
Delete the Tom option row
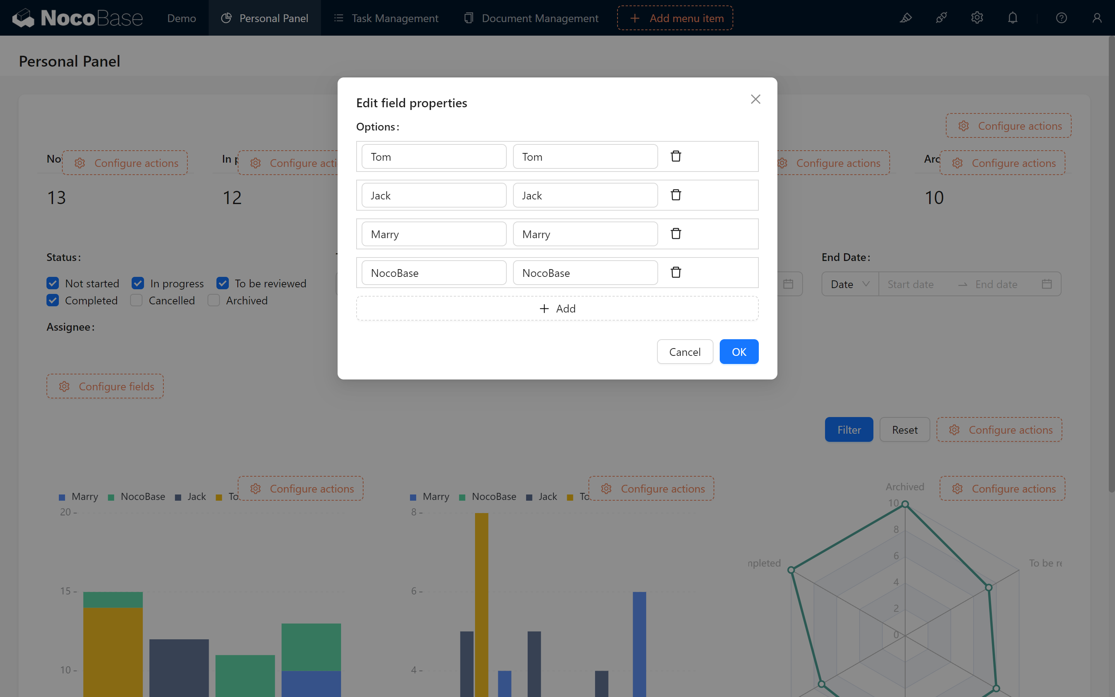point(676,156)
